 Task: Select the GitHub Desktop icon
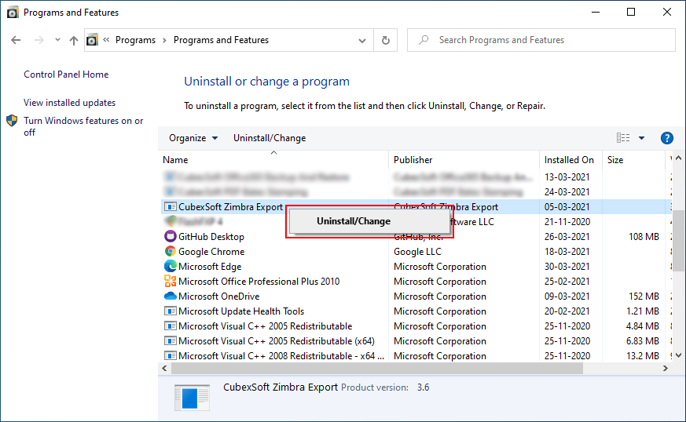171,236
